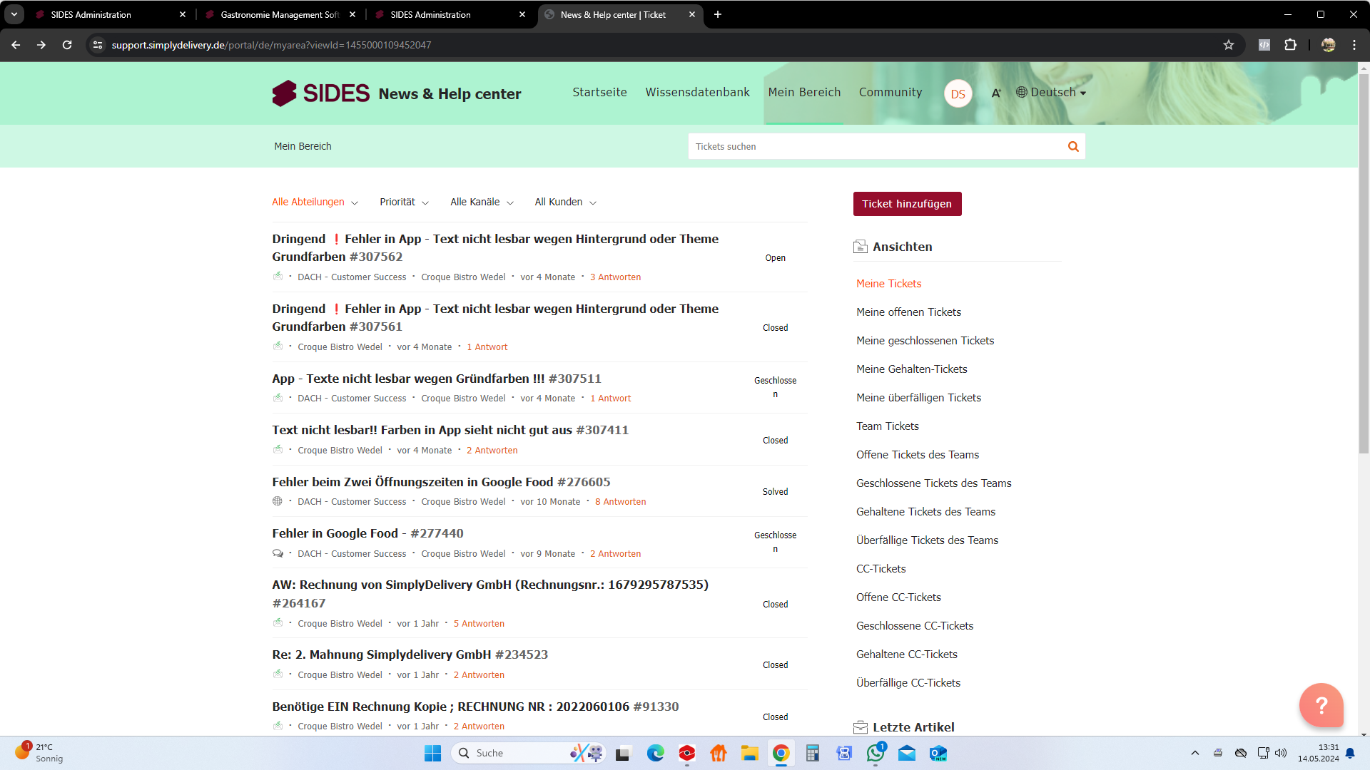The height and width of the screenshot is (770, 1370).
Task: Click 3 Antworten on ticket #307562
Action: click(615, 277)
